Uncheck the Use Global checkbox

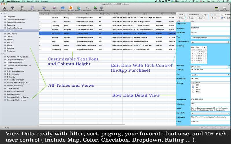222,18
